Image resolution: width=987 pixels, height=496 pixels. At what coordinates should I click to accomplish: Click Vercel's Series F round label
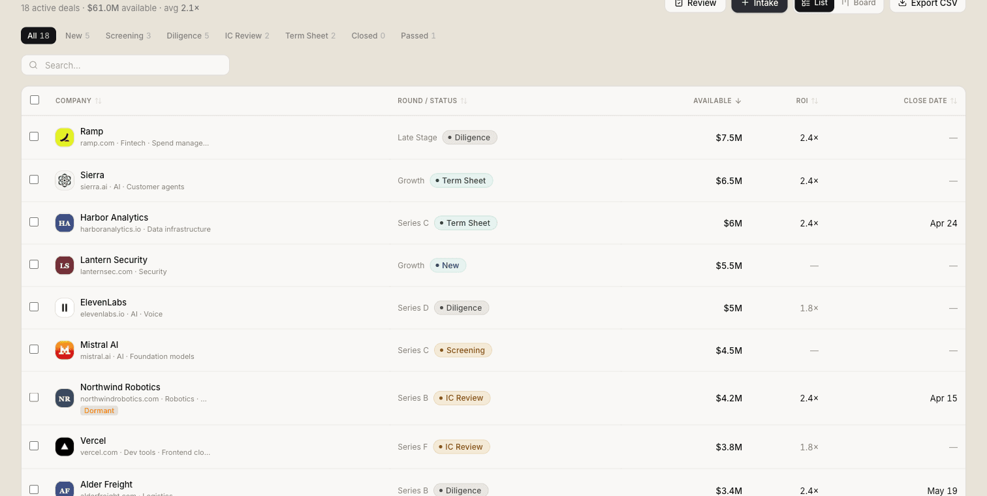tap(413, 447)
